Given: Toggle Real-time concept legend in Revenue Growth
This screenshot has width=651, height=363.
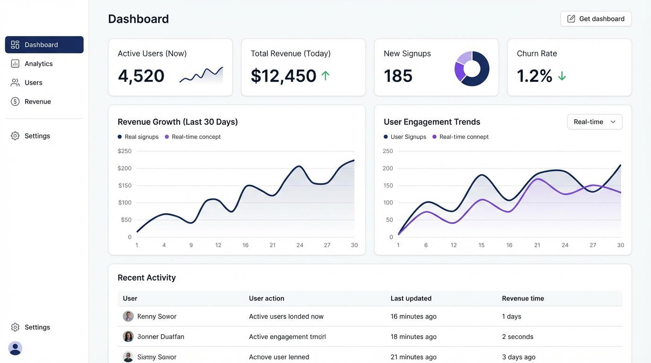Looking at the screenshot, I should 193,137.
